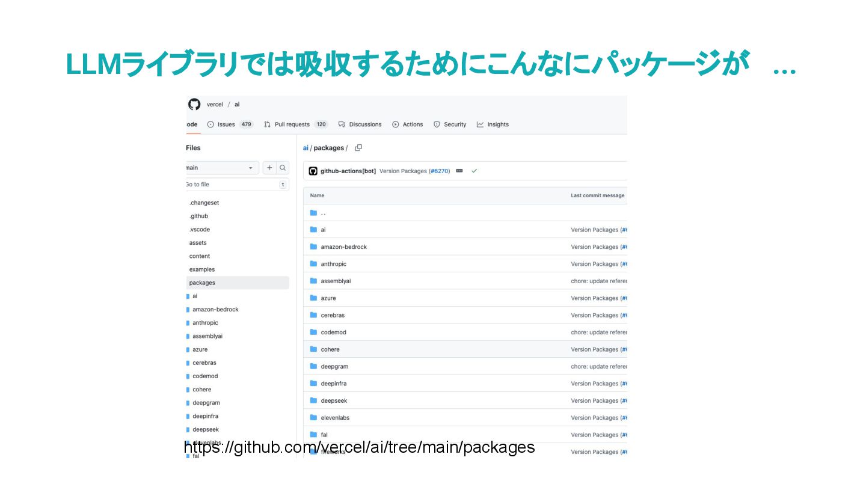The width and height of the screenshot is (866, 487).
Task: Click the github.com/vercel/ai URL caption
Action: tap(359, 447)
